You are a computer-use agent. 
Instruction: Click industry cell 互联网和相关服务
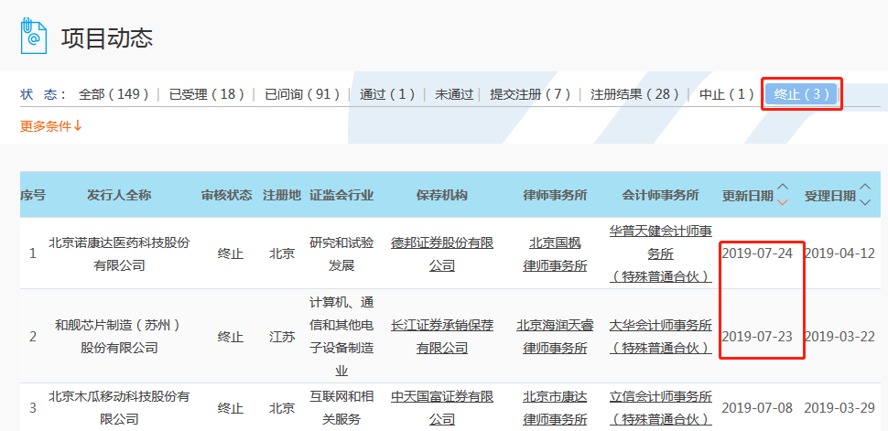coord(341,408)
